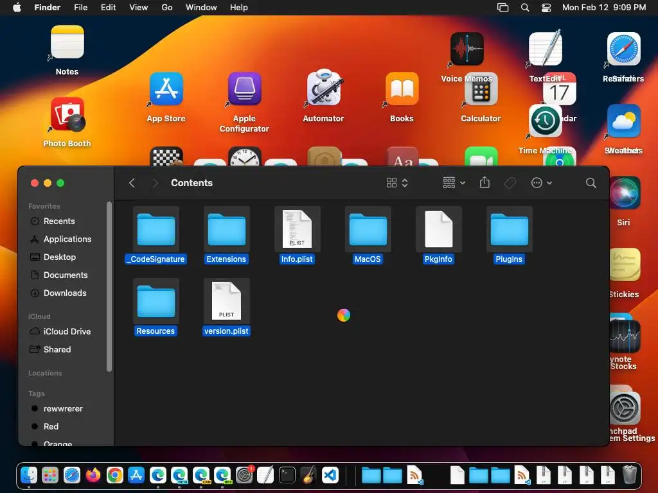Open the Window menu

pyautogui.click(x=201, y=7)
